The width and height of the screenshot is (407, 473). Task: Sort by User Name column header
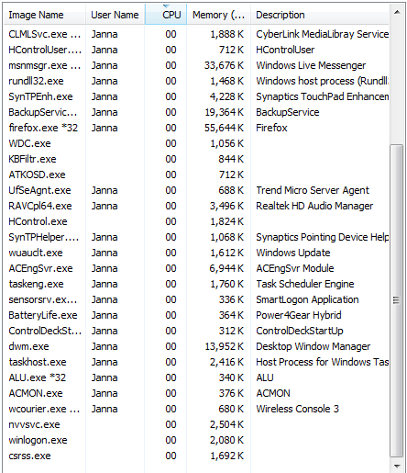click(x=115, y=15)
